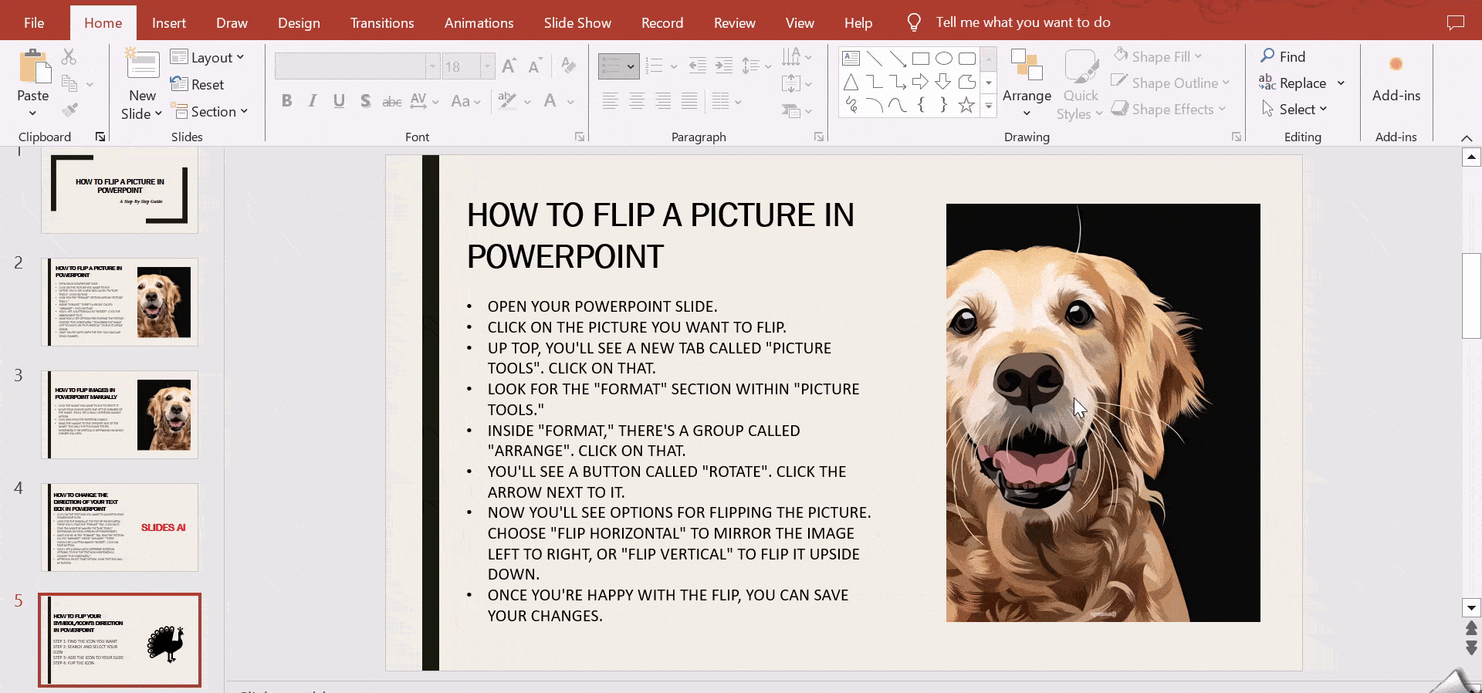Select the Oval shape in gallery
The image size is (1482, 693).
943,59
